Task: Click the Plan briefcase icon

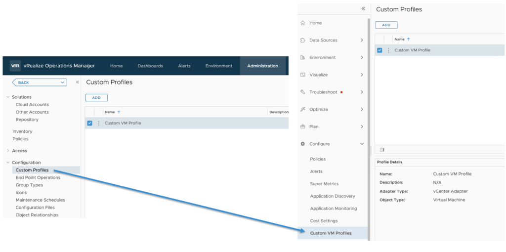Action: pyautogui.click(x=303, y=127)
